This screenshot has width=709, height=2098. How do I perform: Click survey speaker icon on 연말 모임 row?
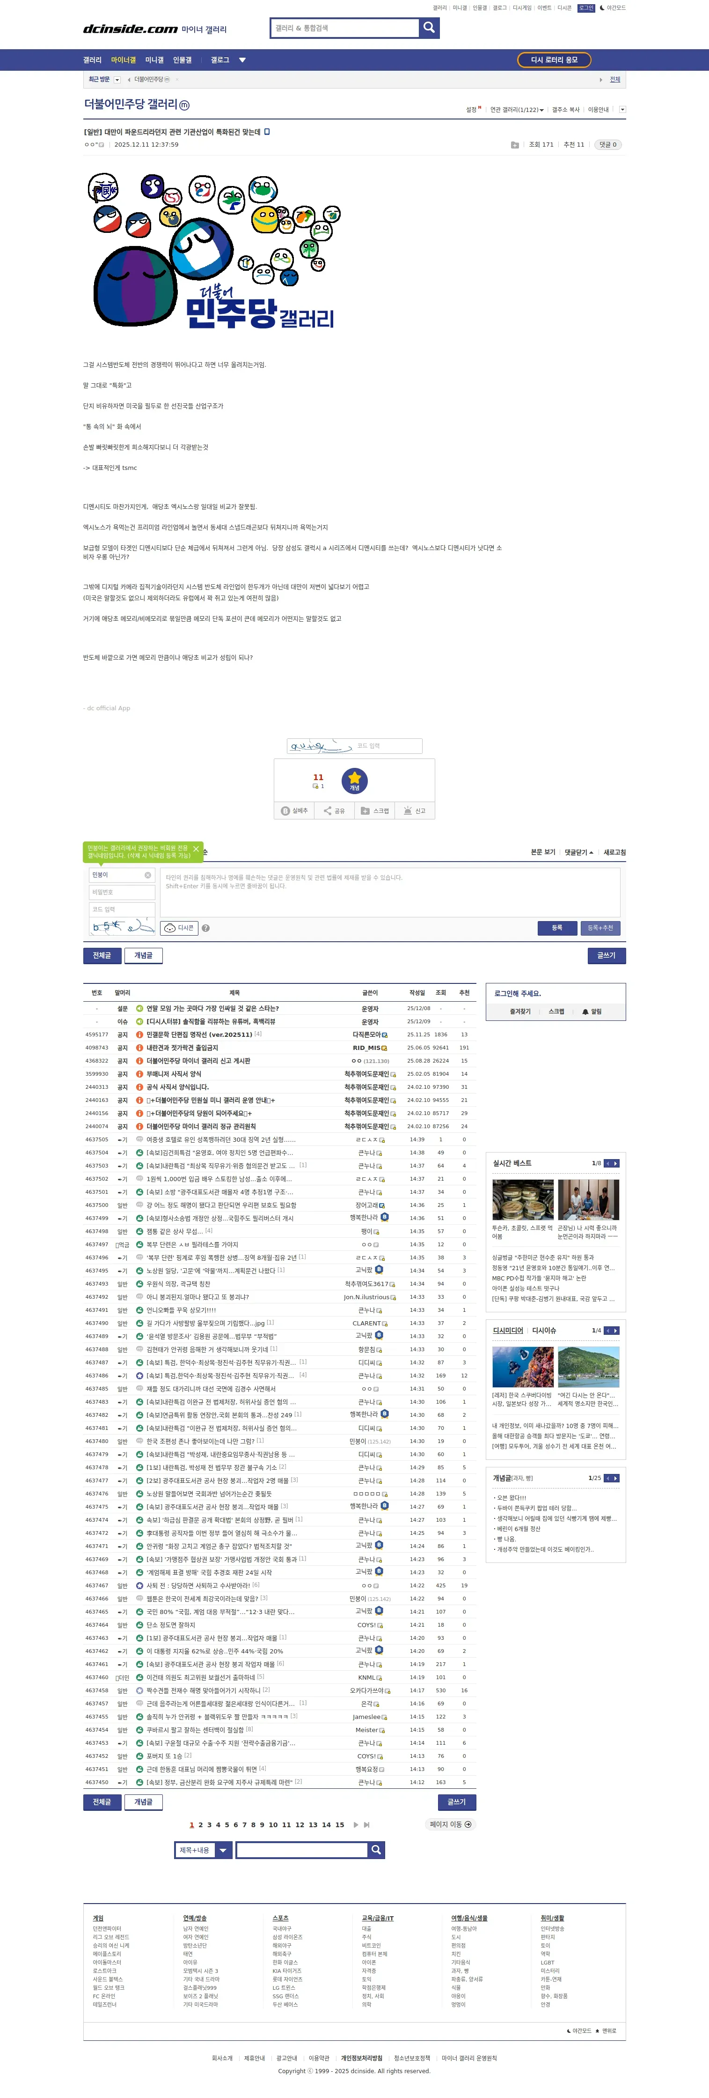coord(140,1009)
